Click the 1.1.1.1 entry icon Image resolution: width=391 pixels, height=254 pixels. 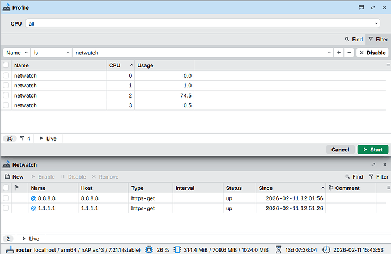tap(33, 208)
